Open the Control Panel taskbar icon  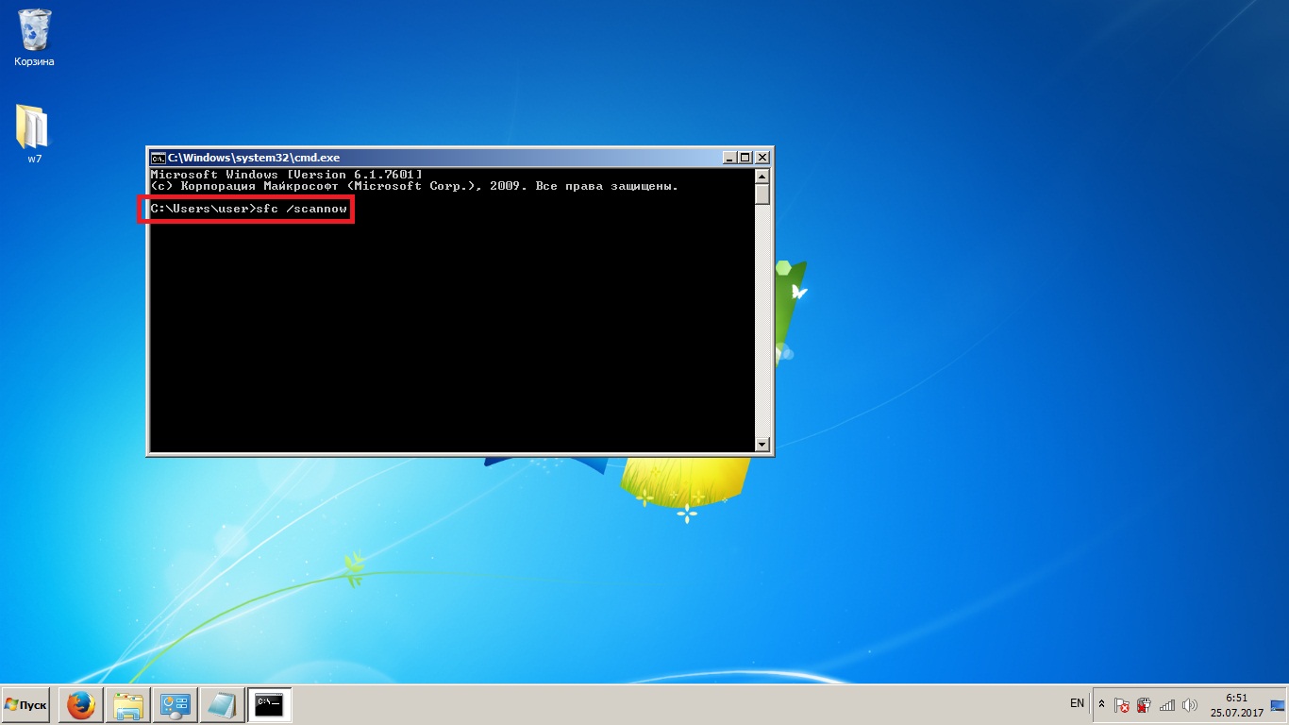pos(176,705)
